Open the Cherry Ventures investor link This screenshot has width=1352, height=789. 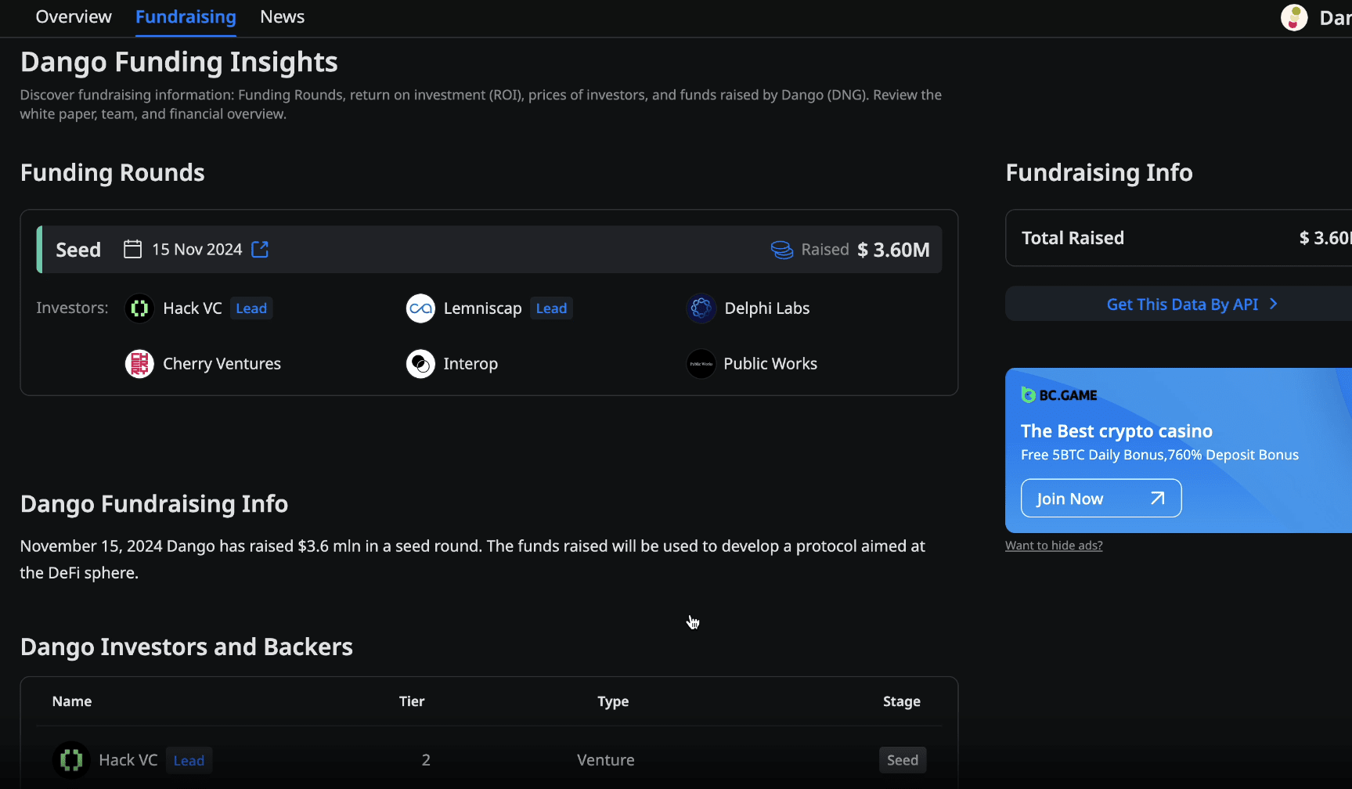(222, 364)
